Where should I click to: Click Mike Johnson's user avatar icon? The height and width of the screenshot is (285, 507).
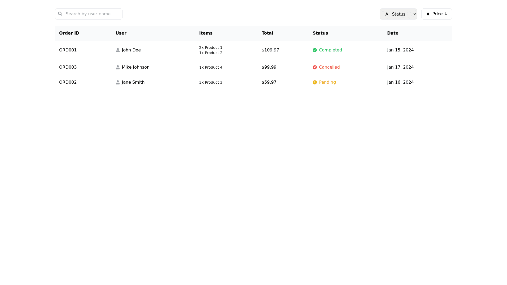tap(118, 67)
